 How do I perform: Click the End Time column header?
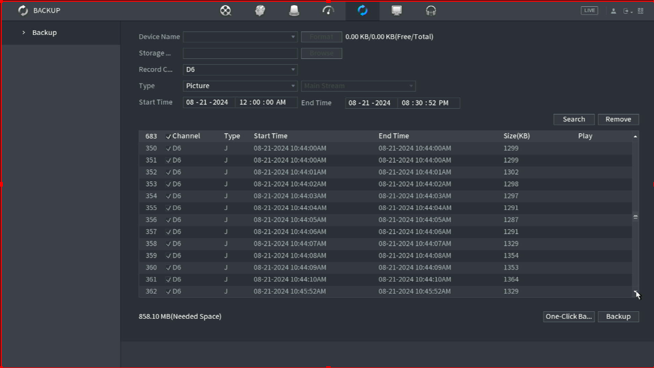point(394,136)
